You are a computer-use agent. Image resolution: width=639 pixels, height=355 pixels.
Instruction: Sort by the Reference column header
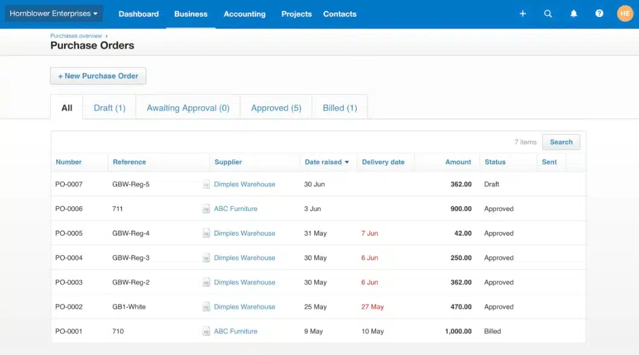tap(129, 162)
